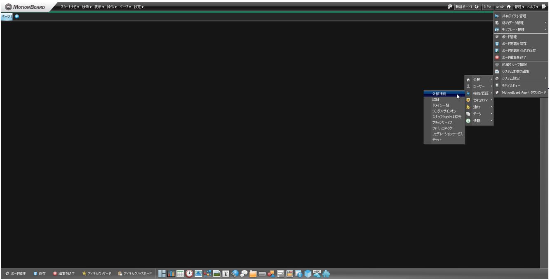Viewport: 550px width, 280px height.
Task: Switch to the ページ1 tab
Action: pyautogui.click(x=6, y=16)
